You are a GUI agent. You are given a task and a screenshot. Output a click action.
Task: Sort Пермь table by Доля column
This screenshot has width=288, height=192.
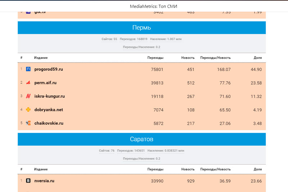[x=257, y=58]
